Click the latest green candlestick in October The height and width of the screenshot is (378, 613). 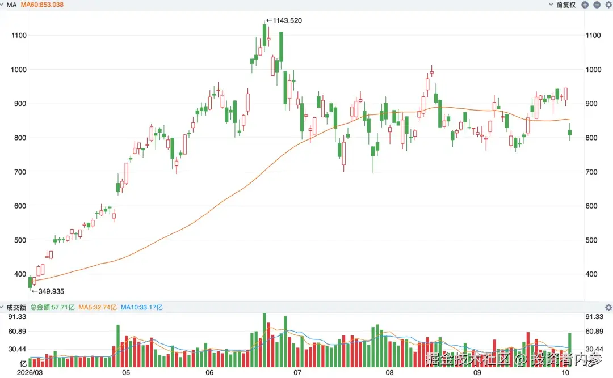pos(570,132)
